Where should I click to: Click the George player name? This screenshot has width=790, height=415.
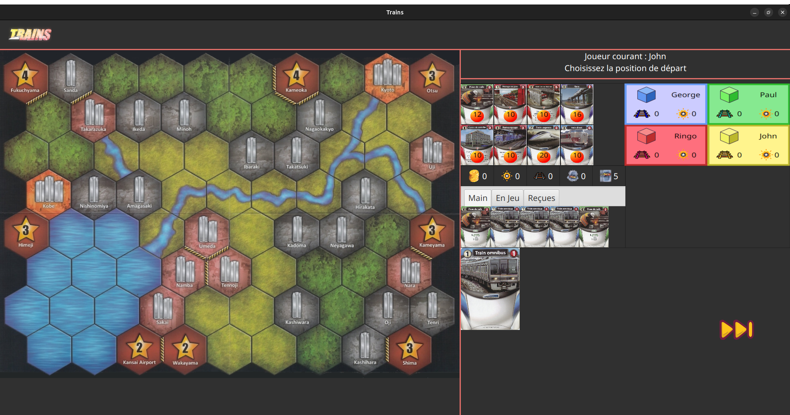coord(685,95)
